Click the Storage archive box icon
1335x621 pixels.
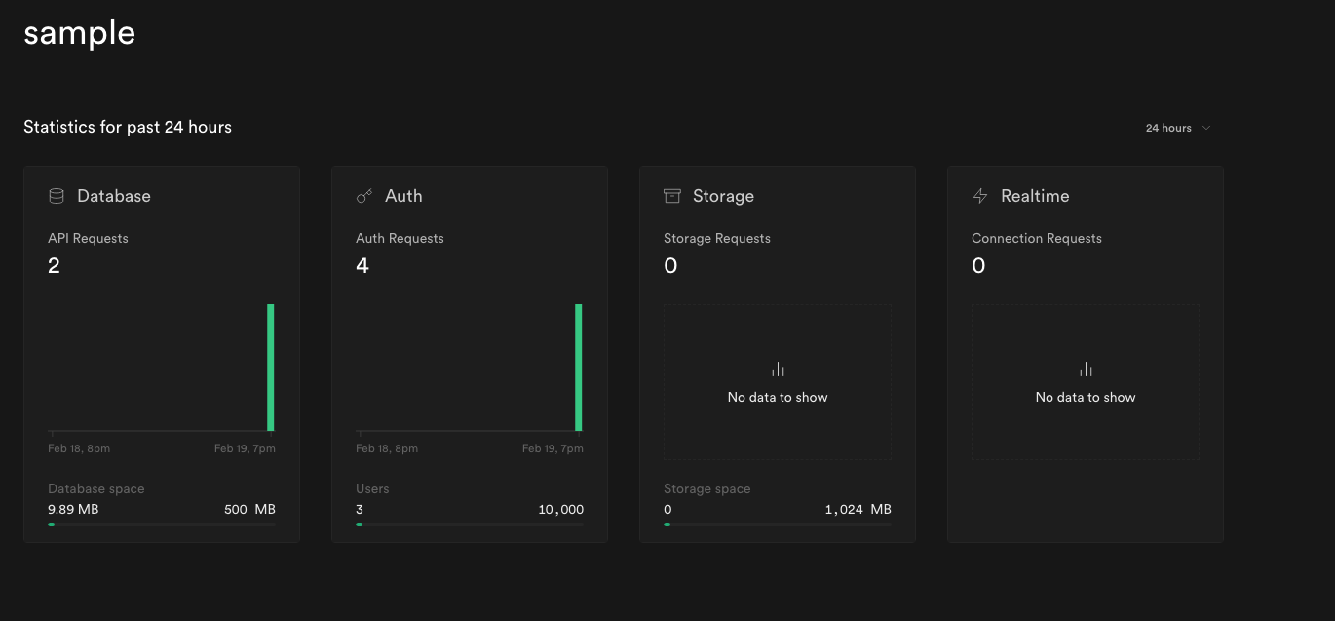tap(671, 196)
